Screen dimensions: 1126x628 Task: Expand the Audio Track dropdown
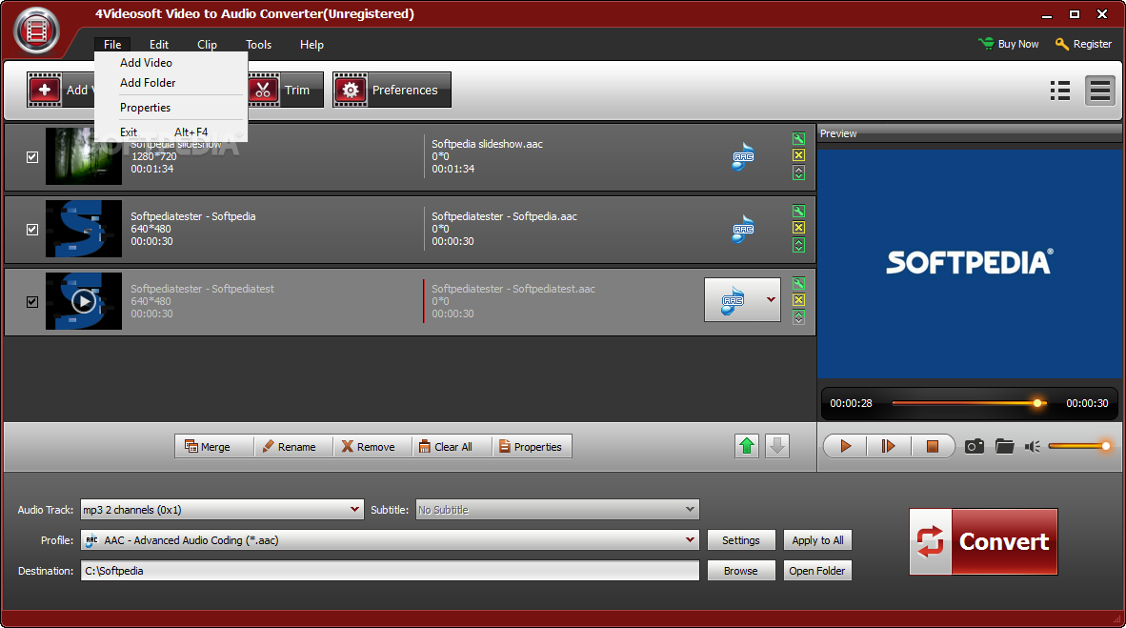pyautogui.click(x=354, y=510)
